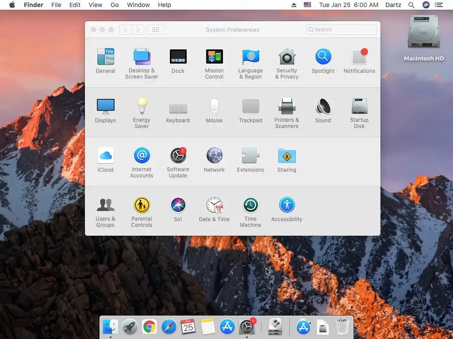The height and width of the screenshot is (339, 453).
Task: Open Energy Saver preferences
Action: pyautogui.click(x=142, y=113)
